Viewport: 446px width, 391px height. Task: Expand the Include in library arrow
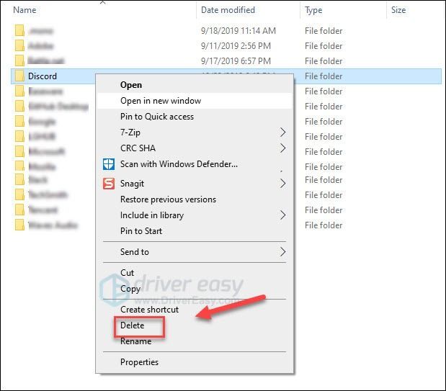tap(282, 215)
